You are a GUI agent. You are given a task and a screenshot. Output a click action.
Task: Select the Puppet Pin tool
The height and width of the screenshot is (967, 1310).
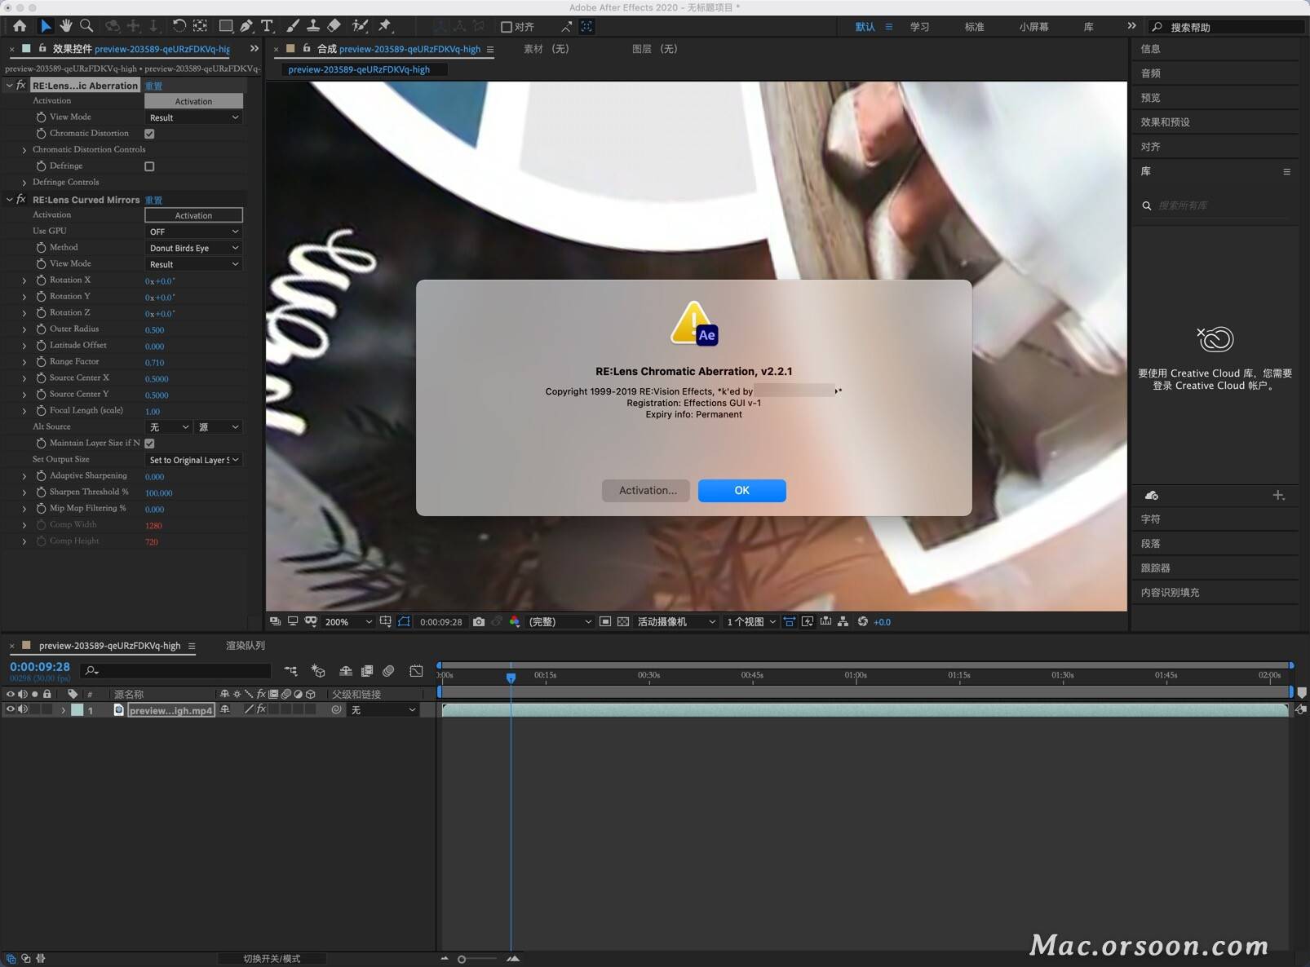(385, 26)
